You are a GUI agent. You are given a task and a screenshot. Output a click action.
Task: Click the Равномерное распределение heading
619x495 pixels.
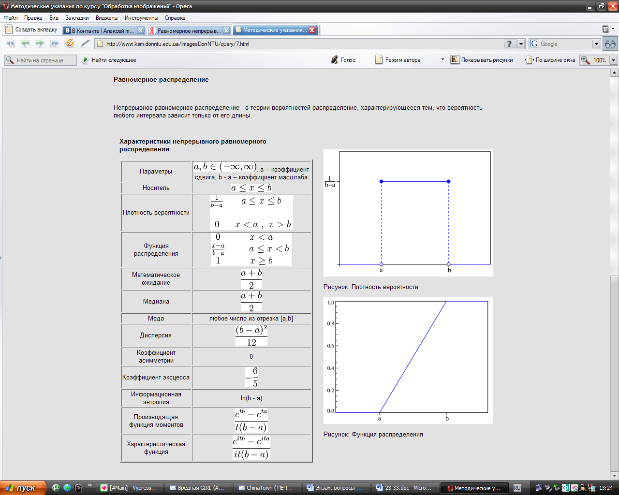coord(161,79)
